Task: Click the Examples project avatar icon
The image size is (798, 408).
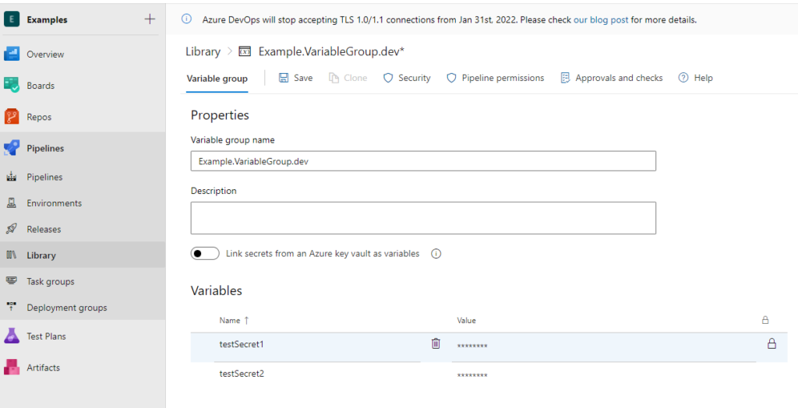Action: [x=12, y=19]
